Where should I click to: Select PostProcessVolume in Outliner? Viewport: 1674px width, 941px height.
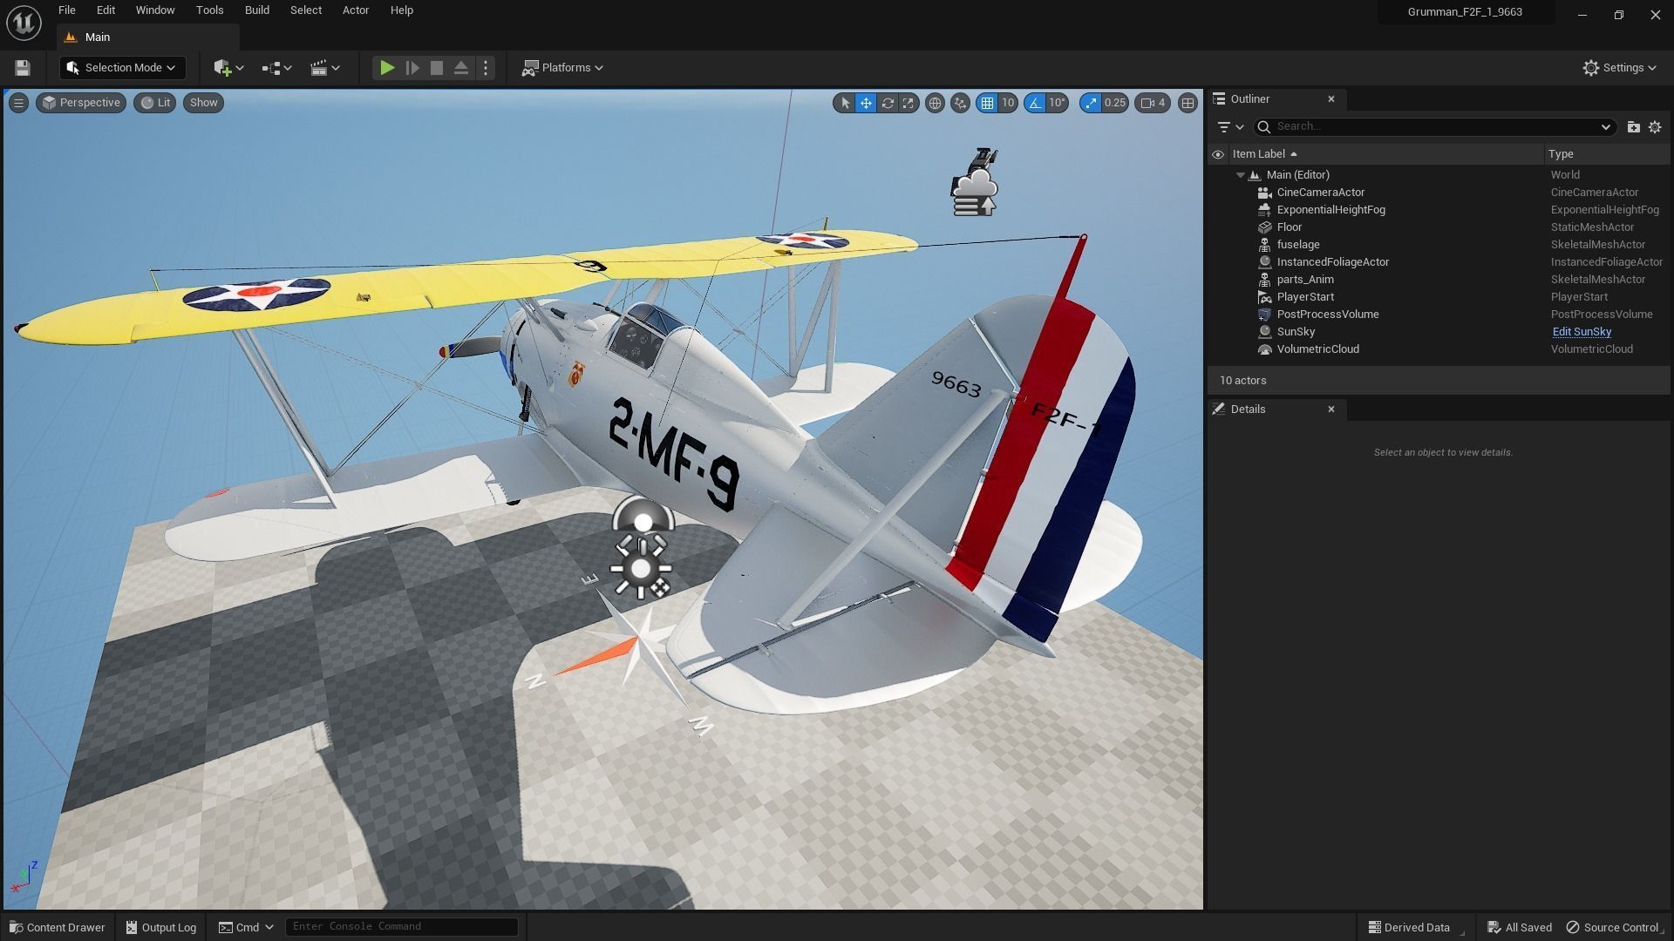[x=1327, y=315]
